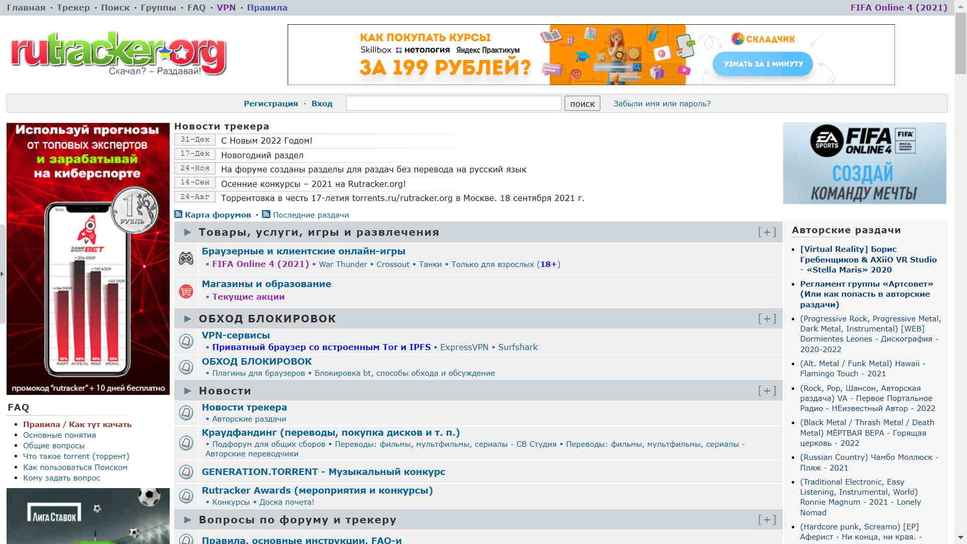Open Surfshark subforum link

(518, 348)
